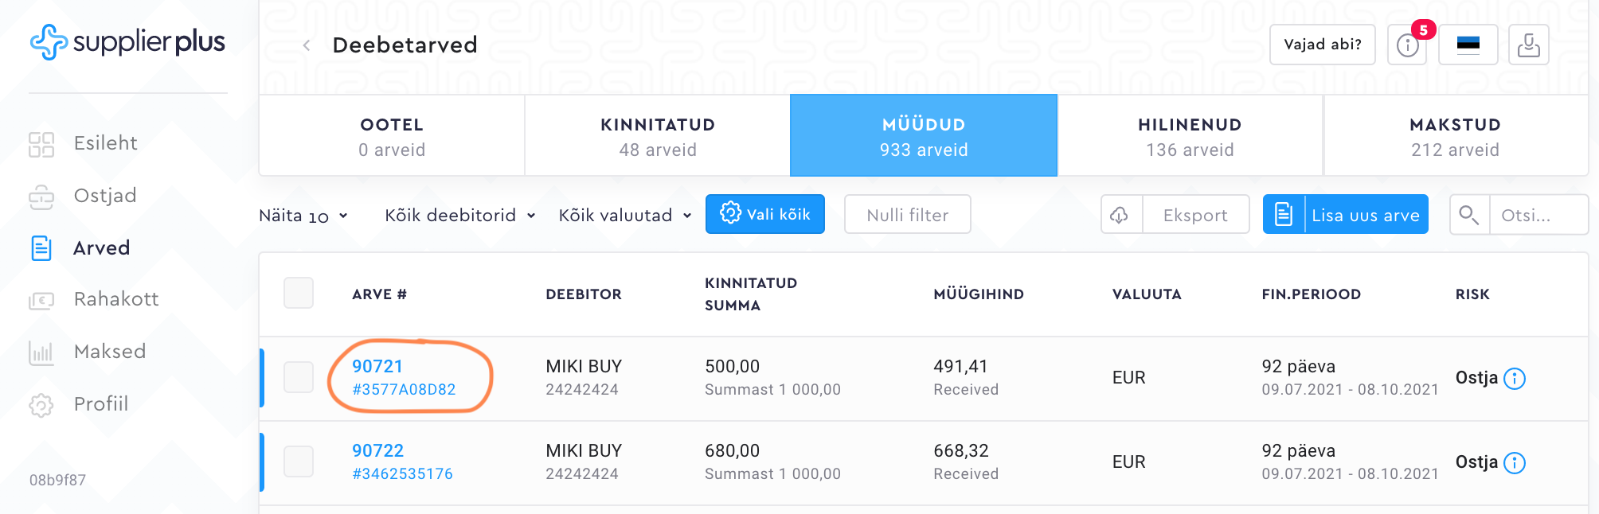Click the risk info icon for invoice 90722

pyautogui.click(x=1515, y=463)
